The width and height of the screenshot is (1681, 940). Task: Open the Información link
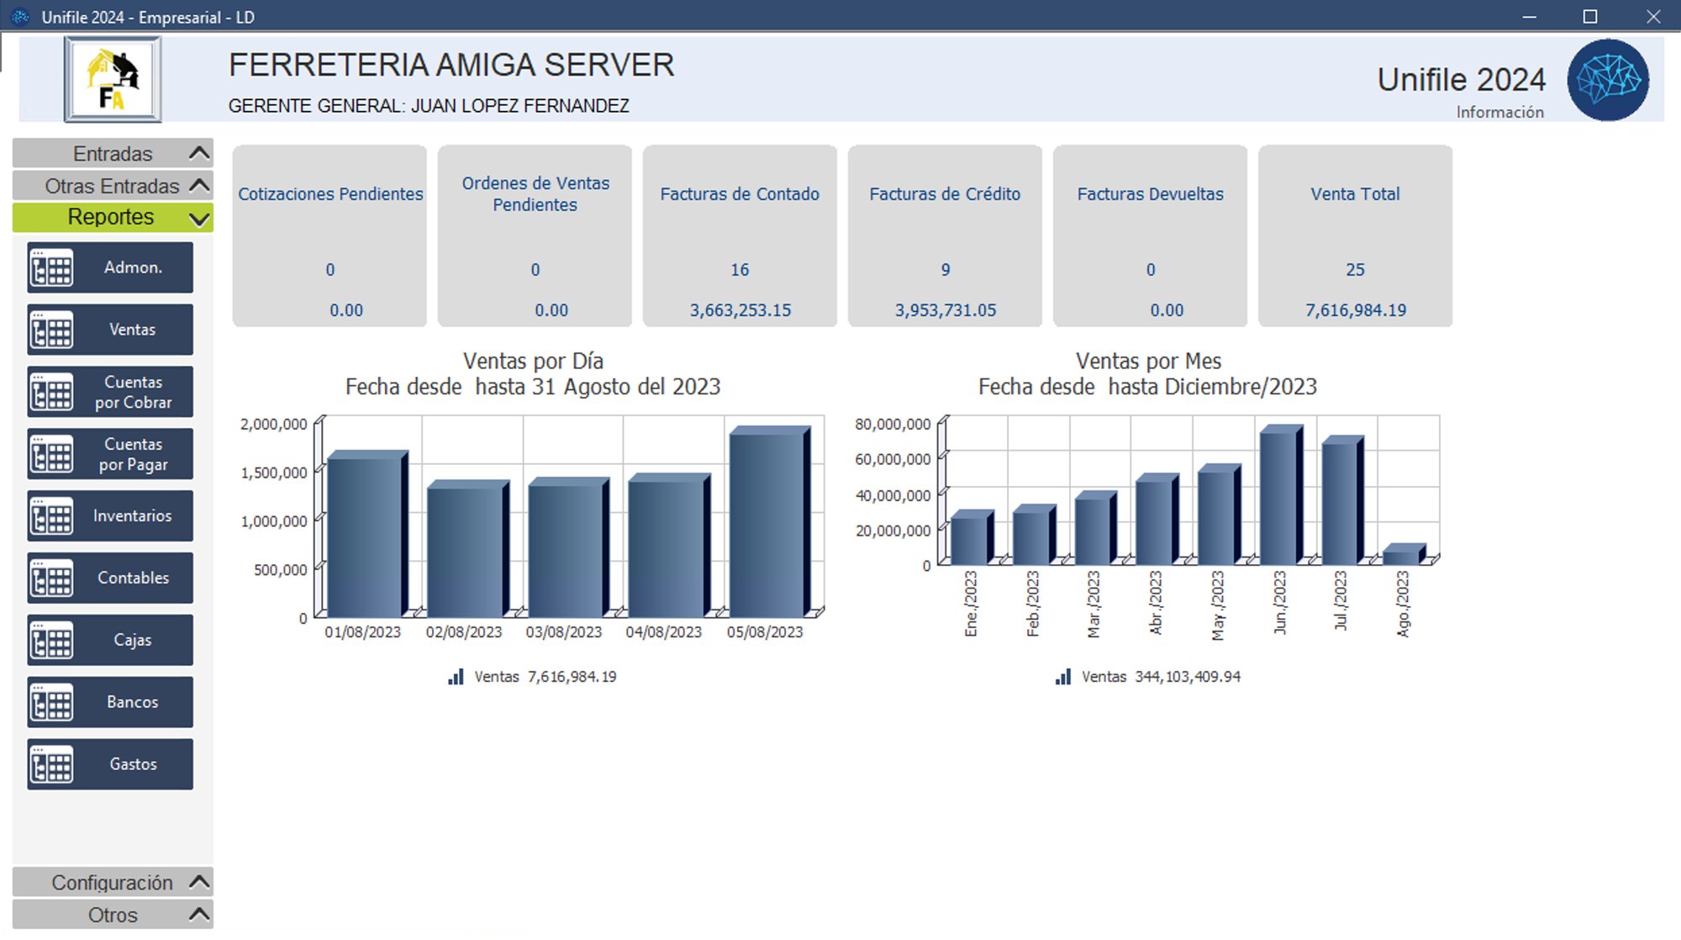(x=1499, y=112)
